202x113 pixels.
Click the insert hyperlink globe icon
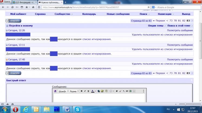click(99, 91)
